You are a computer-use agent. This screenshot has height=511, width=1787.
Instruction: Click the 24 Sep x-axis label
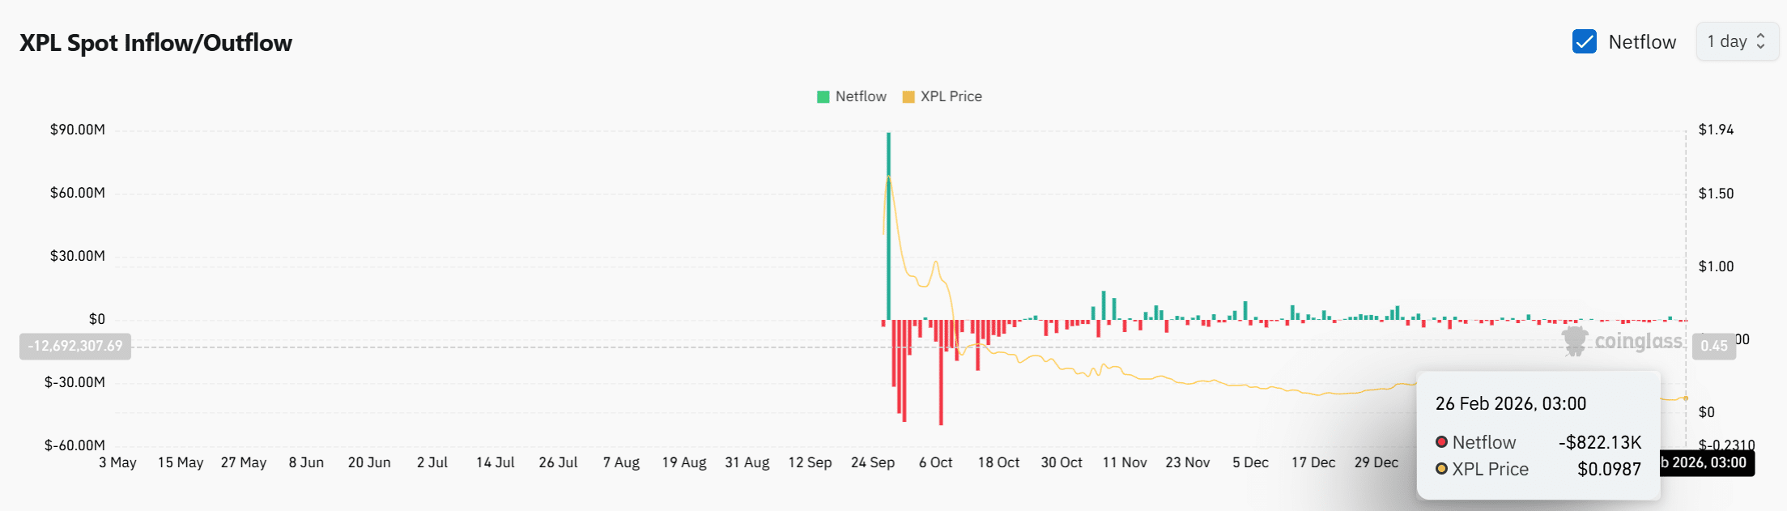point(873,462)
